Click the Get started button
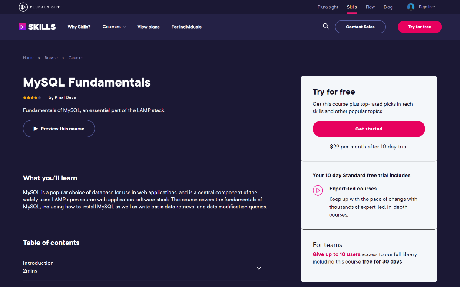Screen dimensions: 460x287 click(x=369, y=129)
